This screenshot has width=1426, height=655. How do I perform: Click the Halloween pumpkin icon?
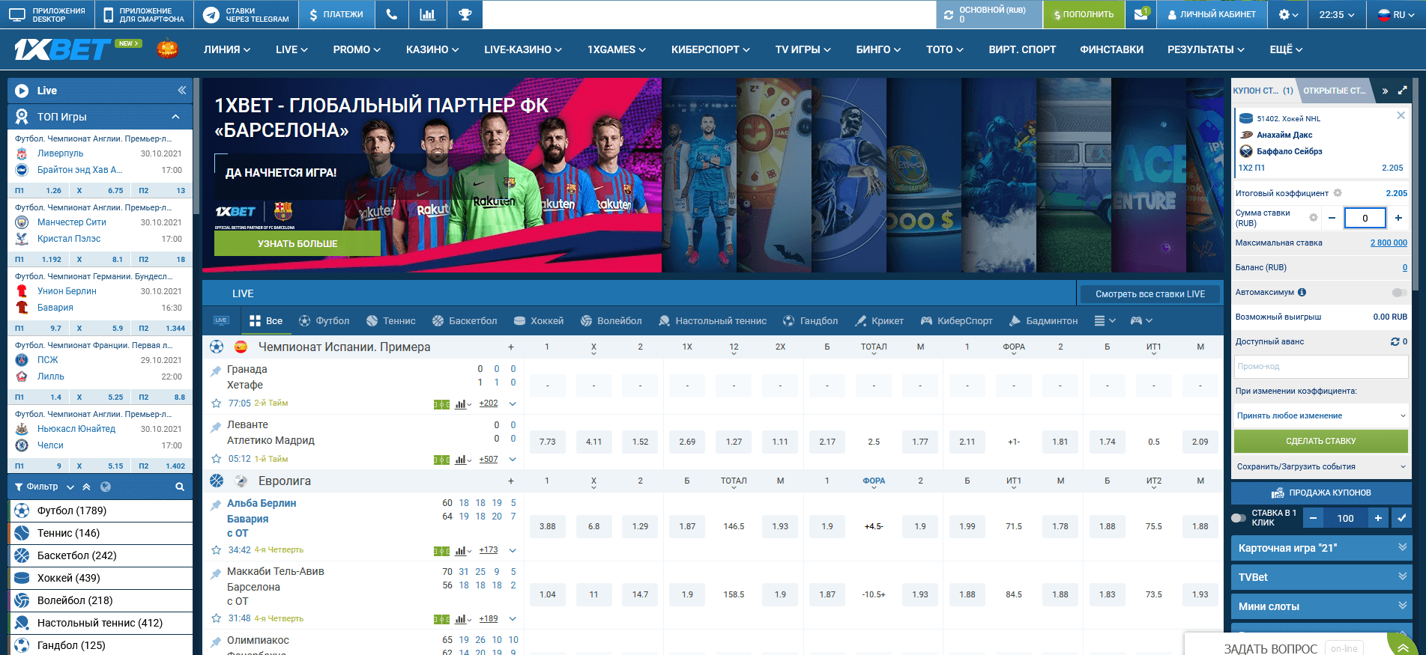[167, 49]
